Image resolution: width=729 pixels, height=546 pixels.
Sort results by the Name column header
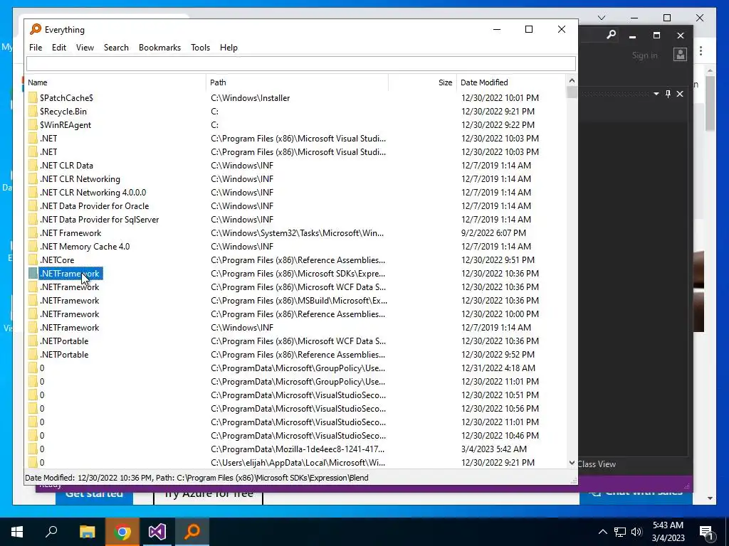point(115,82)
